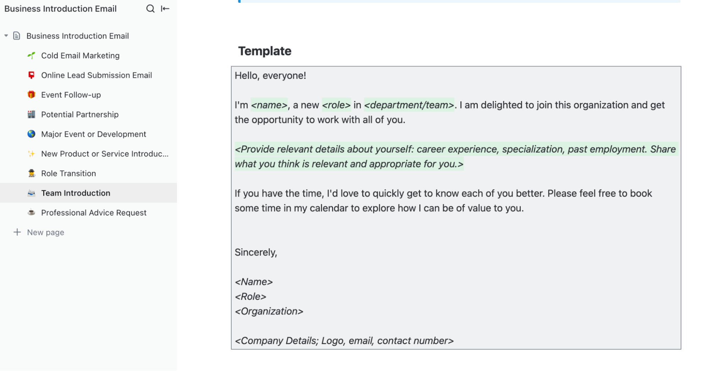Viewport: 709px width, 371px height.
Task: Add a New page in sidebar
Action: pos(45,232)
